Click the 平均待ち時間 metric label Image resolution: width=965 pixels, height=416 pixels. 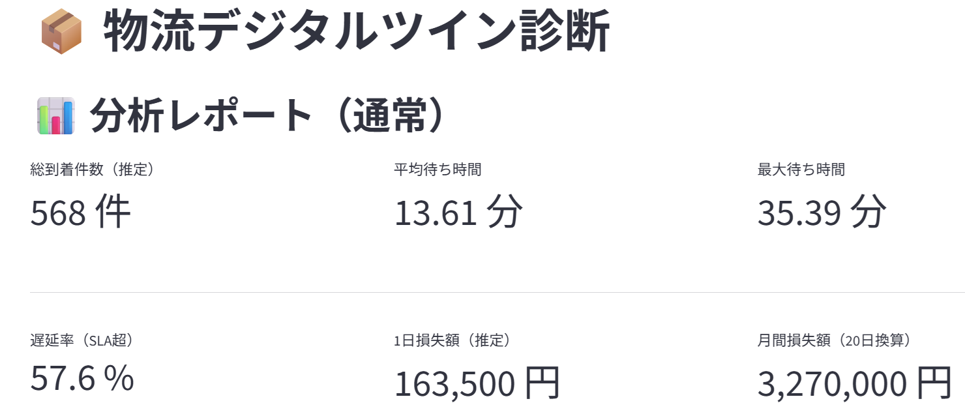[x=438, y=170]
